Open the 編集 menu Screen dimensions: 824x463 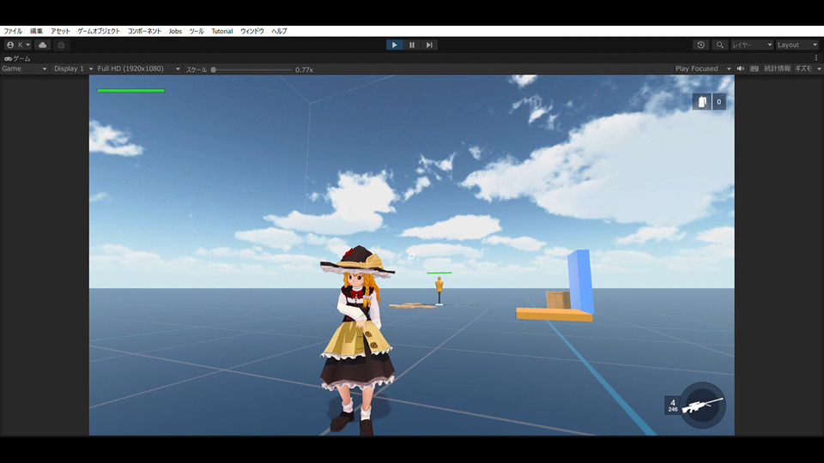(x=36, y=32)
